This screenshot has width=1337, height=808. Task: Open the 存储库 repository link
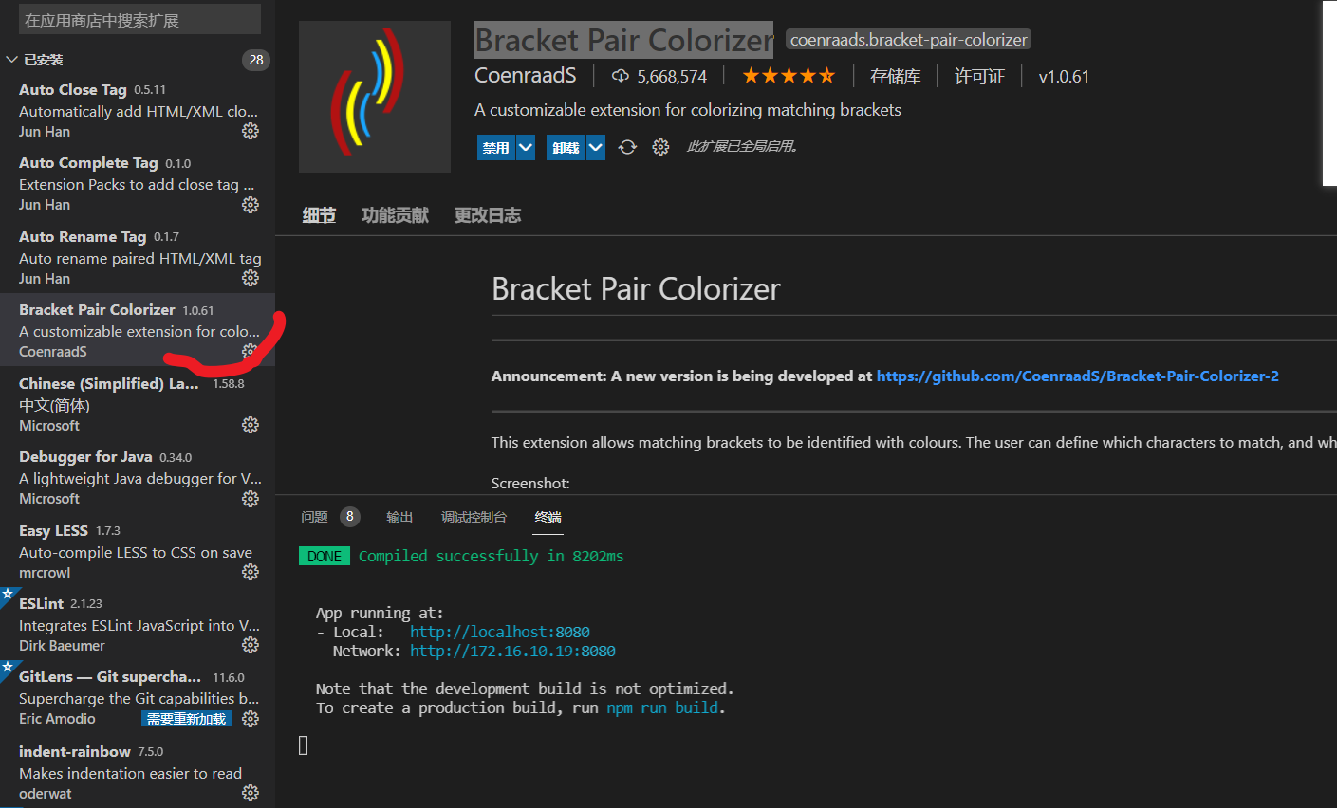[896, 76]
